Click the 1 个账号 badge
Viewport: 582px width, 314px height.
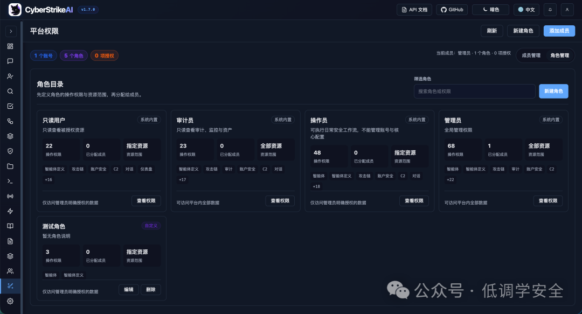44,55
